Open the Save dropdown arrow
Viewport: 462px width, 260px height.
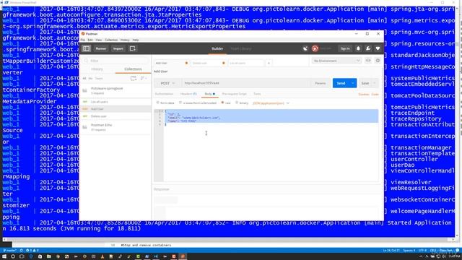coord(375,84)
